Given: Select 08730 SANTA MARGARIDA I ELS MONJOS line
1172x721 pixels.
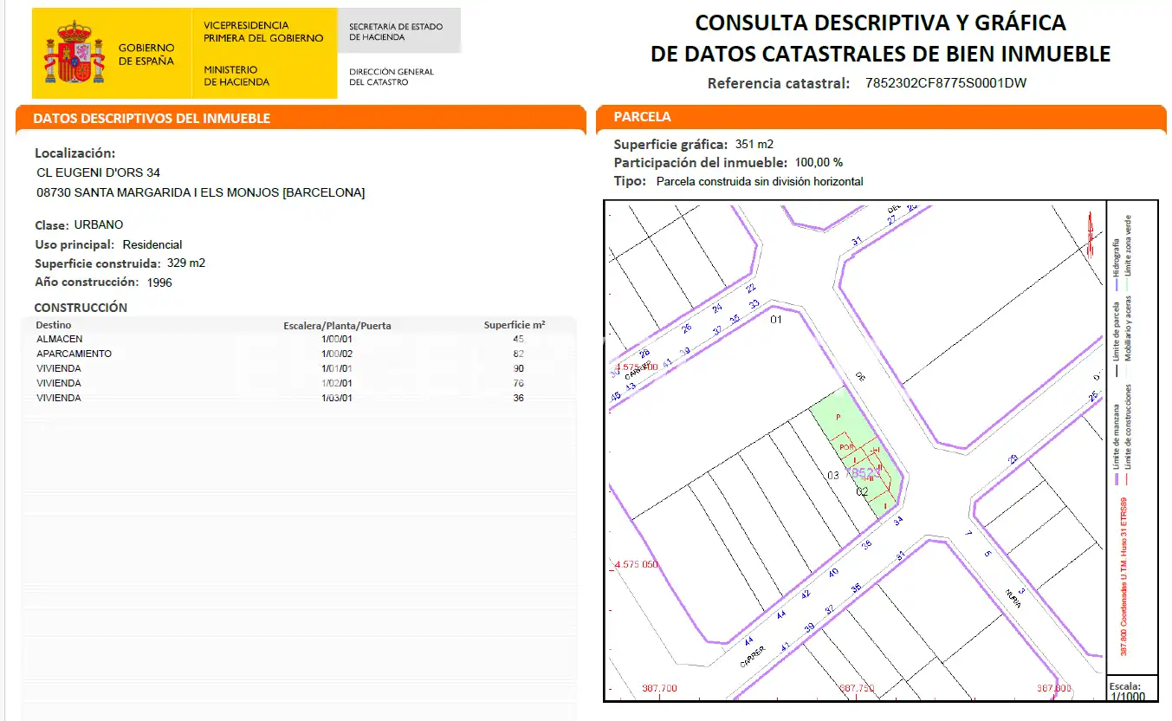Looking at the screenshot, I should 201,192.
